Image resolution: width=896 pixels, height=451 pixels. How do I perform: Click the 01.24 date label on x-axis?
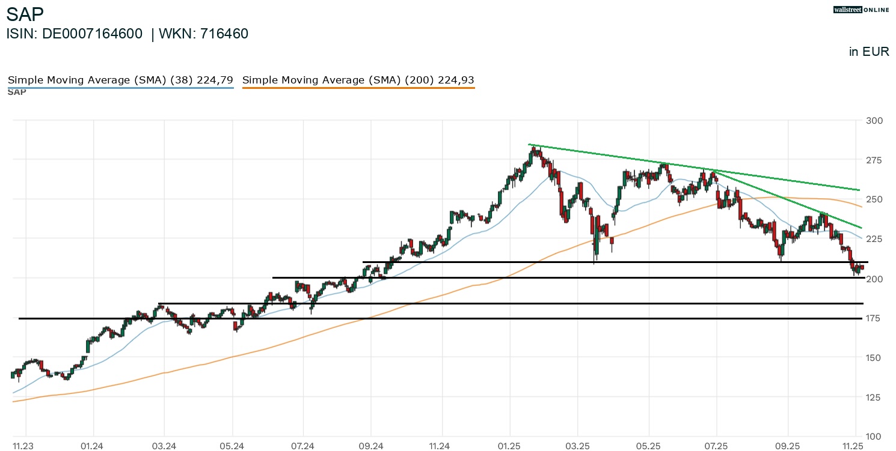93,446
